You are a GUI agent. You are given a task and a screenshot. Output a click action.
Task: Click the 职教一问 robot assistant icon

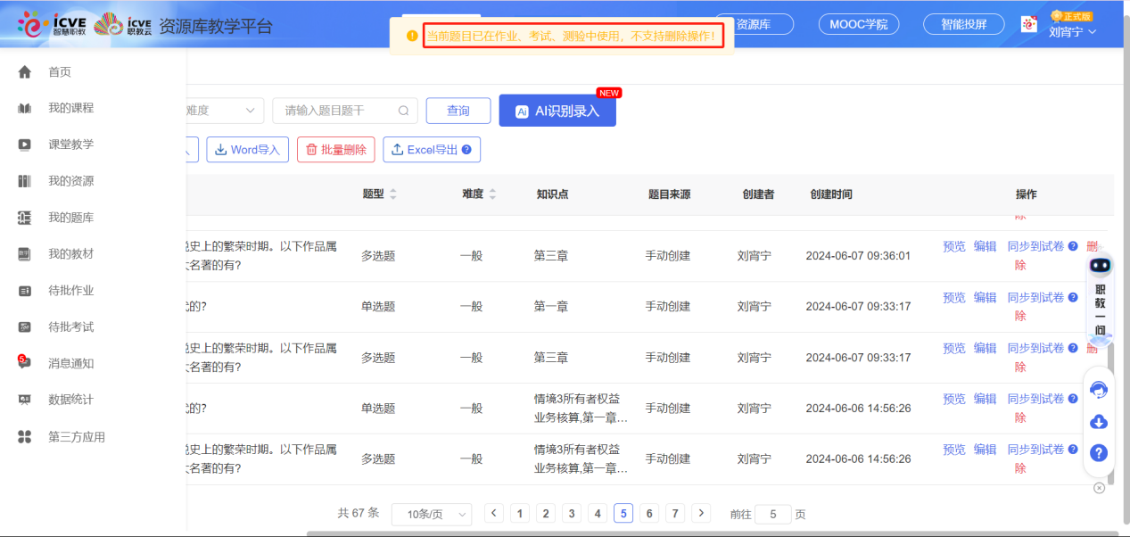point(1100,266)
